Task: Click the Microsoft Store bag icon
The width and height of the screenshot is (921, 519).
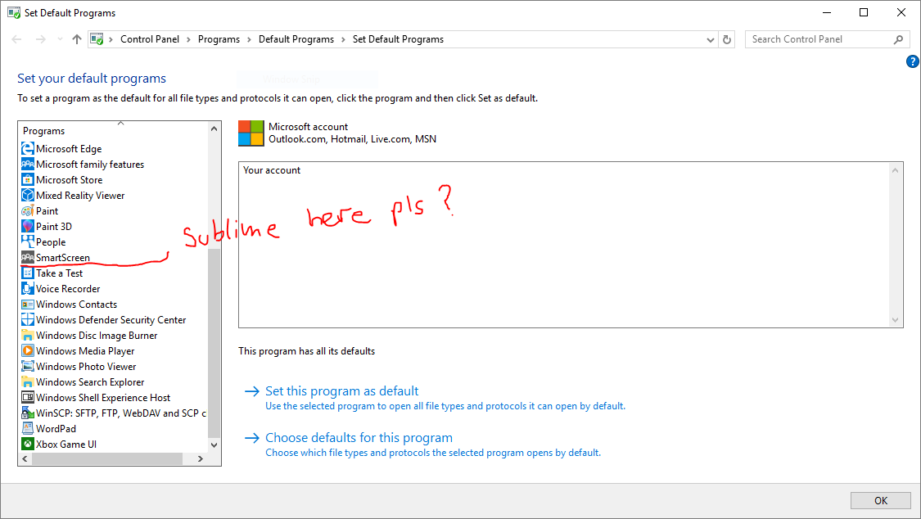Action: (28, 179)
